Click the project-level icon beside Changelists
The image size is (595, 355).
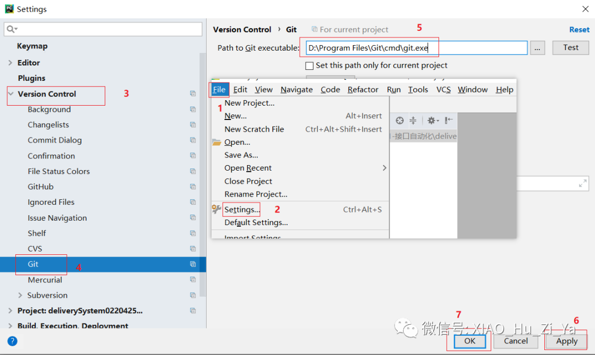pos(193,125)
